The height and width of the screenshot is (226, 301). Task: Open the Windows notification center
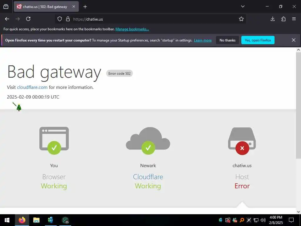click(x=291, y=220)
